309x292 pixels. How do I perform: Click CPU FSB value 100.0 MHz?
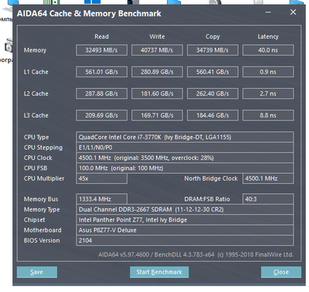coord(185,168)
